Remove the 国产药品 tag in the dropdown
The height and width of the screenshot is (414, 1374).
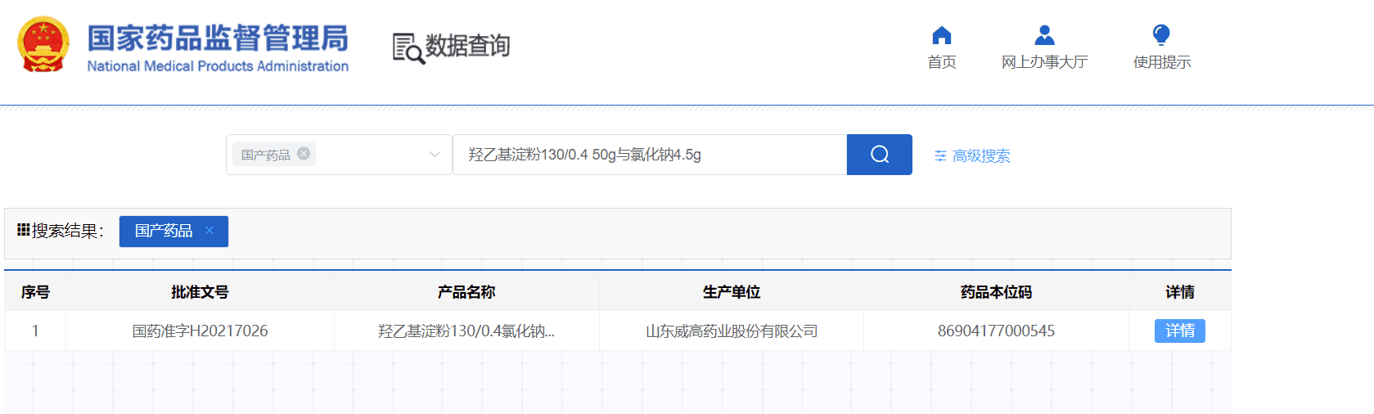click(304, 153)
